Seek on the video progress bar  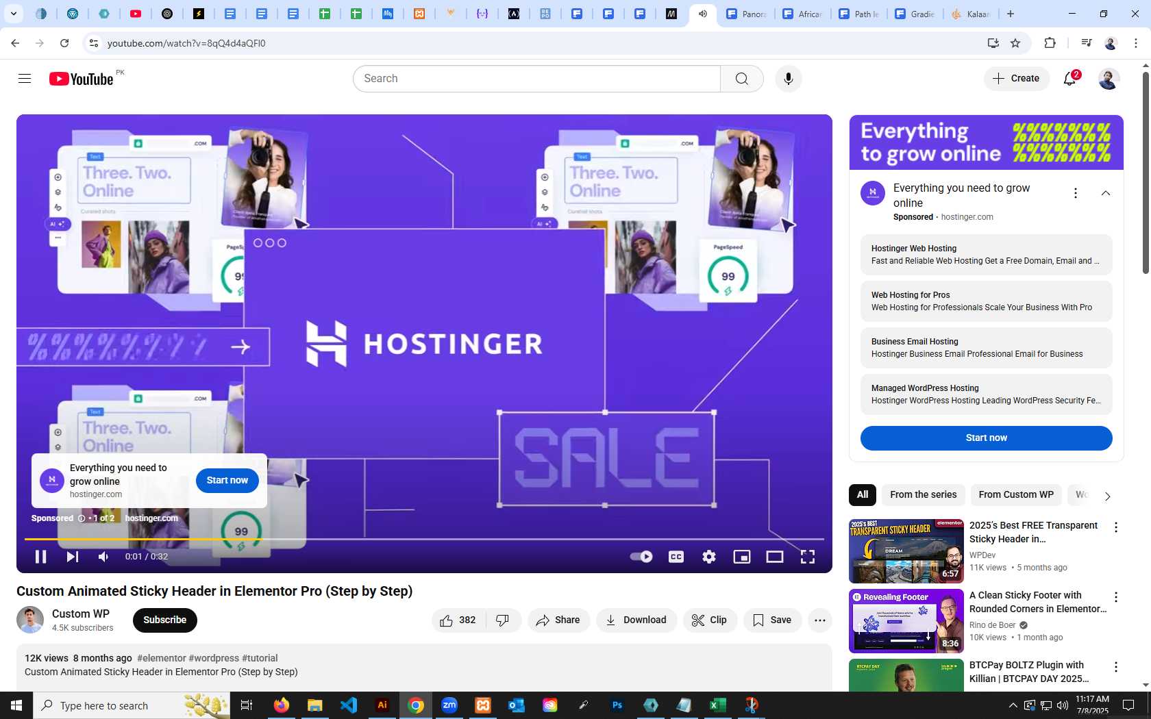pos(424,540)
